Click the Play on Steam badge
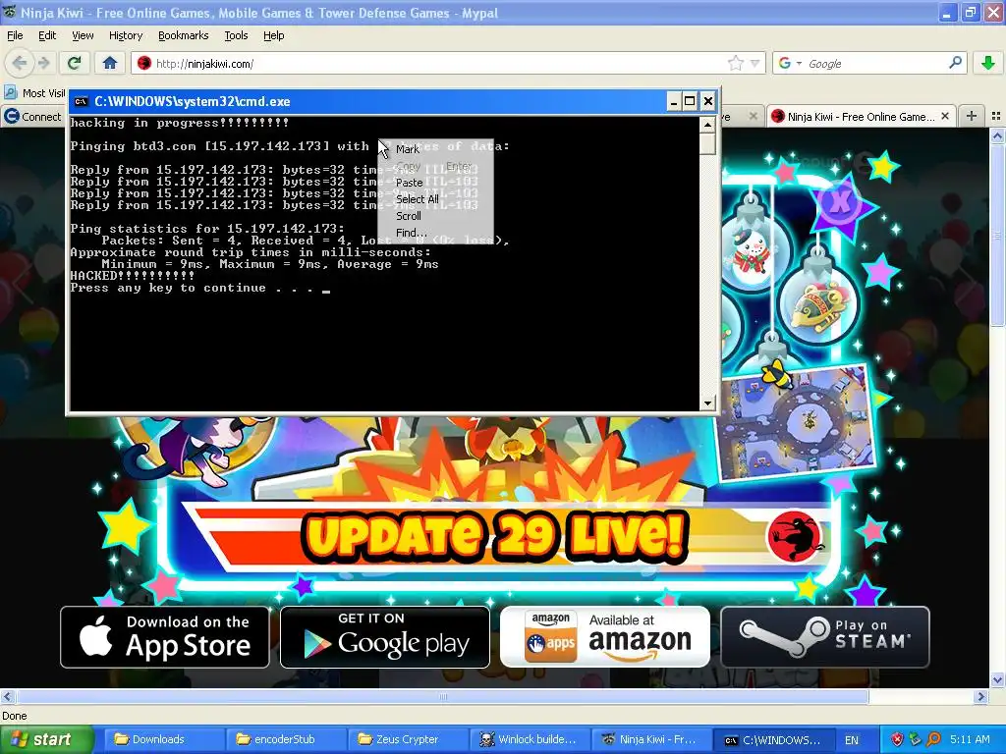Image resolution: width=1006 pixels, height=754 pixels. point(825,637)
